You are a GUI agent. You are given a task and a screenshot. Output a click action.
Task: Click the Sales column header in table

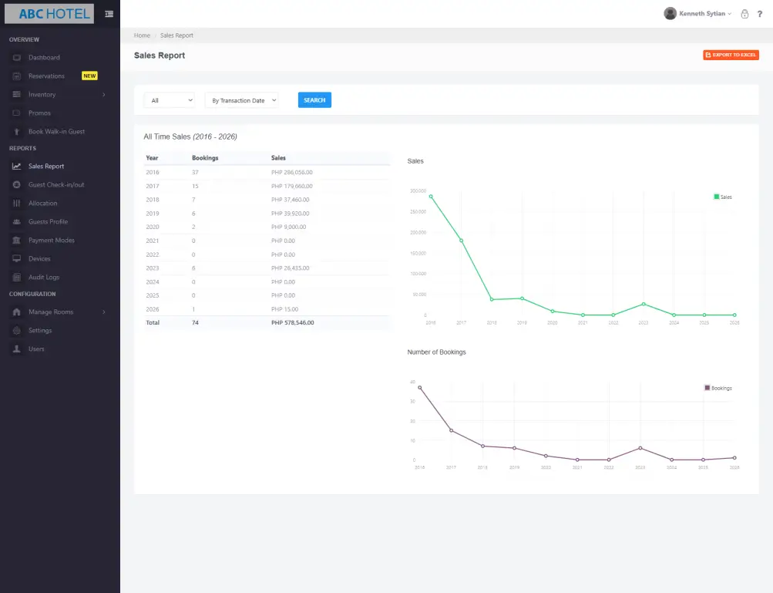pos(278,158)
